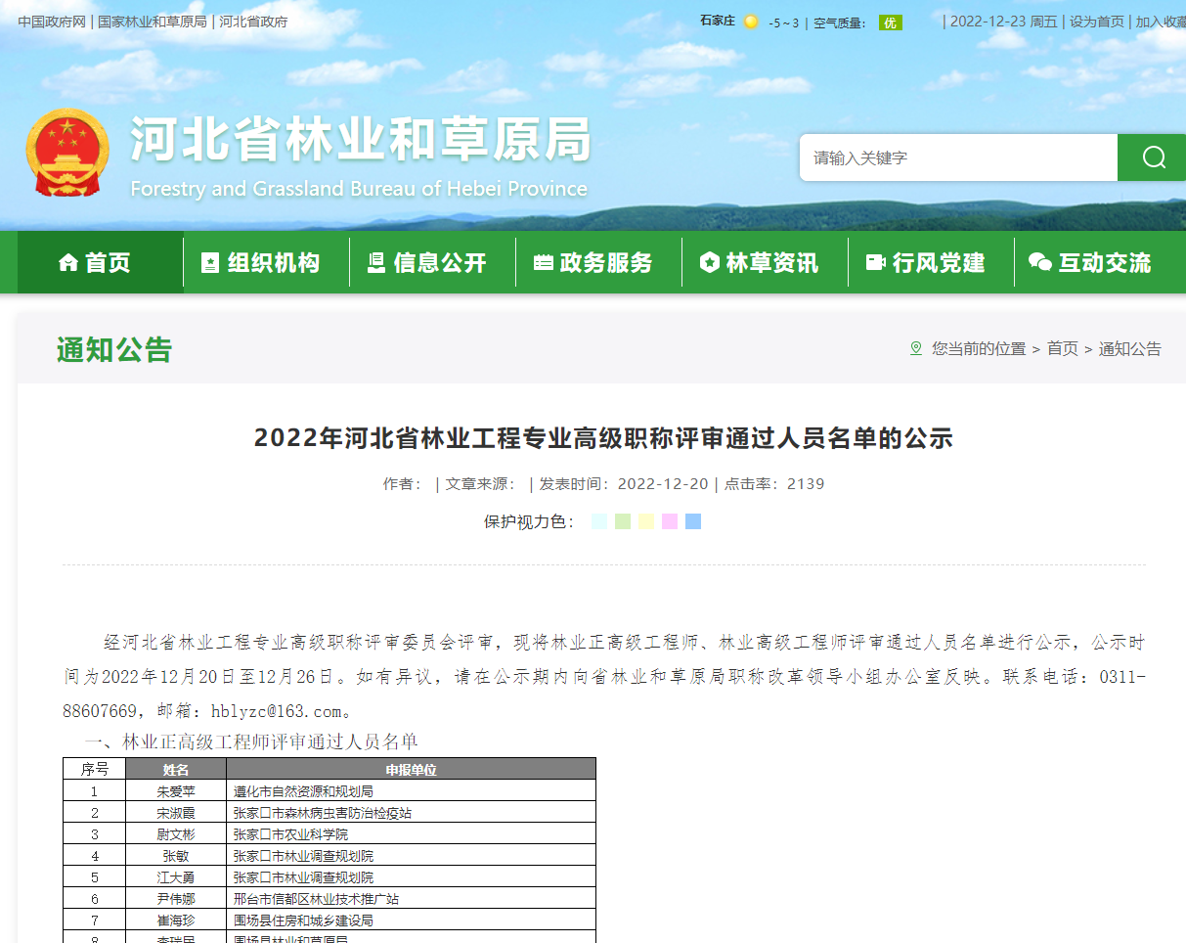
Task: Select the pink eye-protection color swatch
Action: coord(670,521)
